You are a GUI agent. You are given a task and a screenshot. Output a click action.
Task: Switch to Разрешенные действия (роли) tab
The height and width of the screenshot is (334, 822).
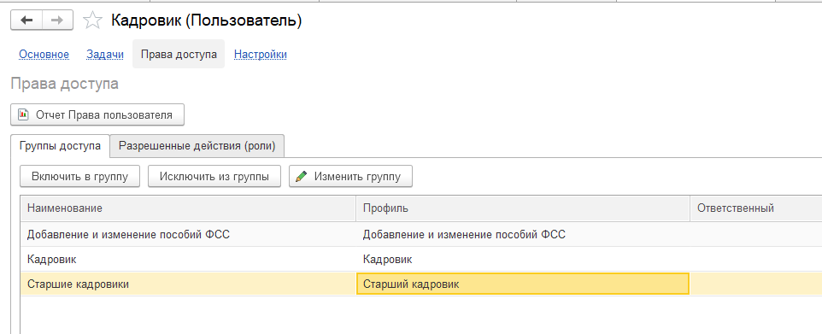click(197, 146)
